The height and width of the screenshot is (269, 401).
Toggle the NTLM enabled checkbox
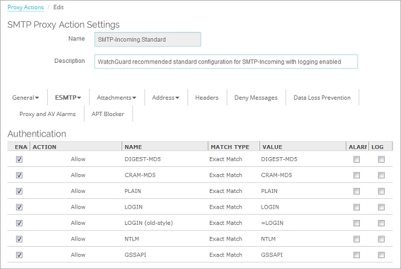19,239
